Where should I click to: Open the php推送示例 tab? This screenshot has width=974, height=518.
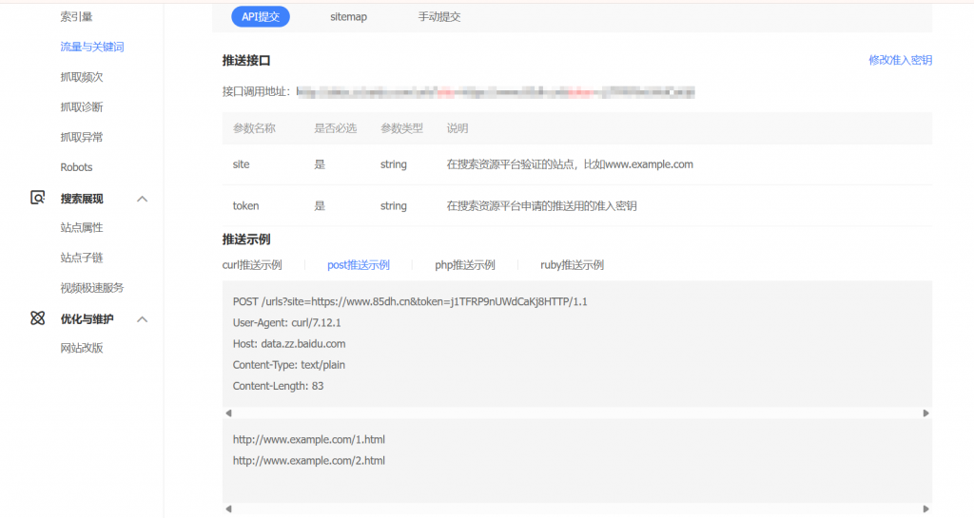464,265
